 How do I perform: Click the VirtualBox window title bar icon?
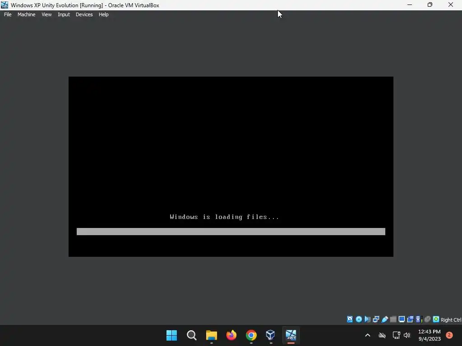[5, 5]
